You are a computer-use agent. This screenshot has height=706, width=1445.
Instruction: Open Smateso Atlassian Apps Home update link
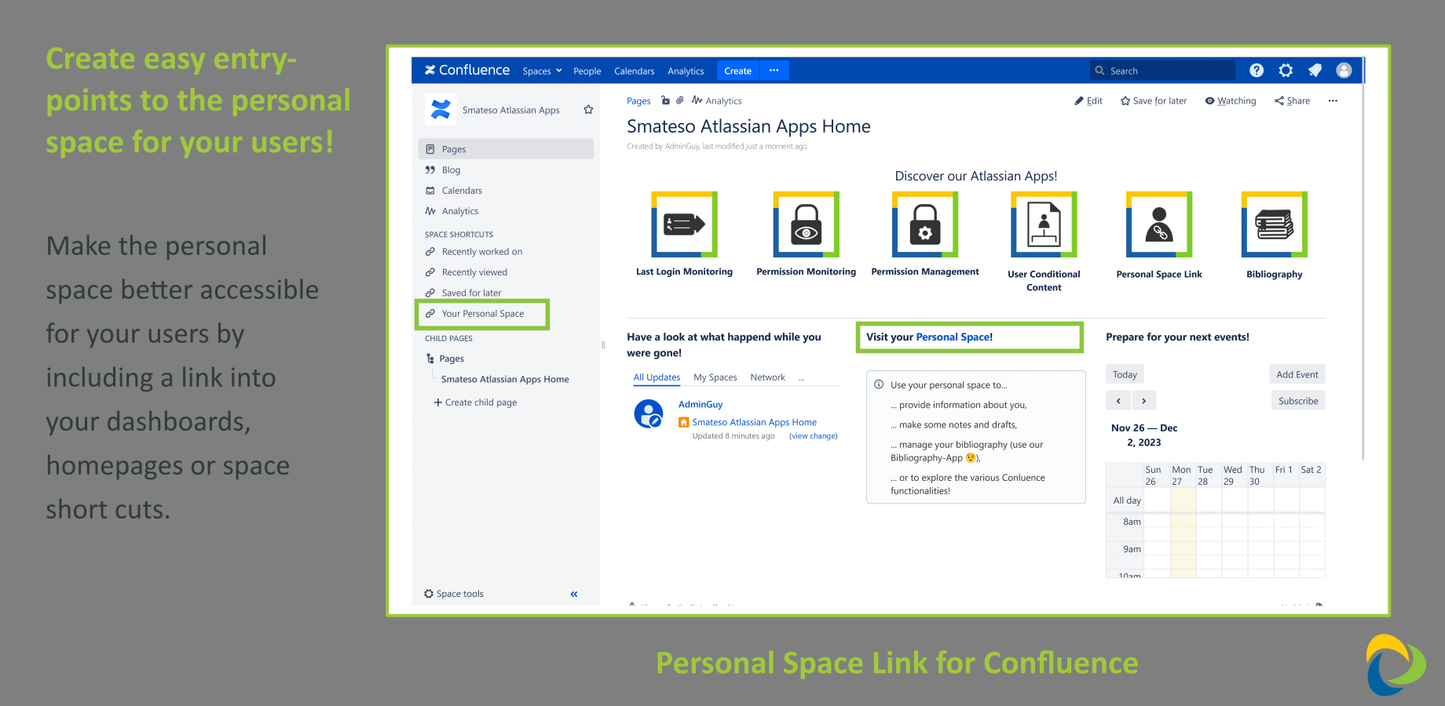click(754, 422)
